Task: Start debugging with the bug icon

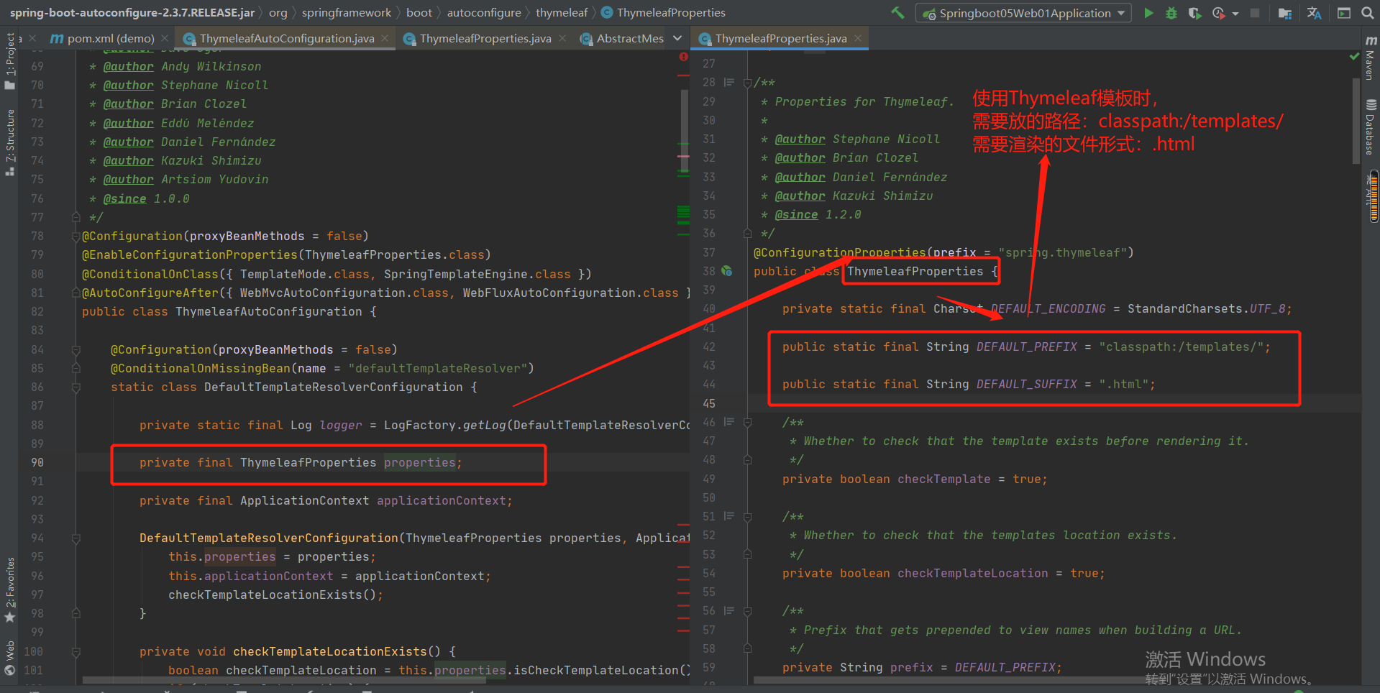Action: coord(1171,13)
